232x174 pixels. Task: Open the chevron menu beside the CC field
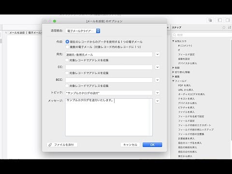[158, 67]
